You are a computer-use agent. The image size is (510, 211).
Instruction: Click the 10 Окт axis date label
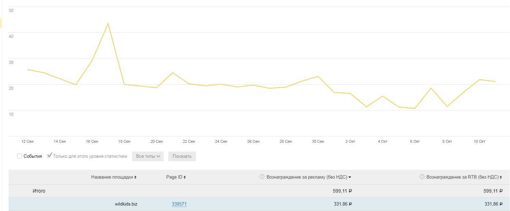pyautogui.click(x=479, y=141)
